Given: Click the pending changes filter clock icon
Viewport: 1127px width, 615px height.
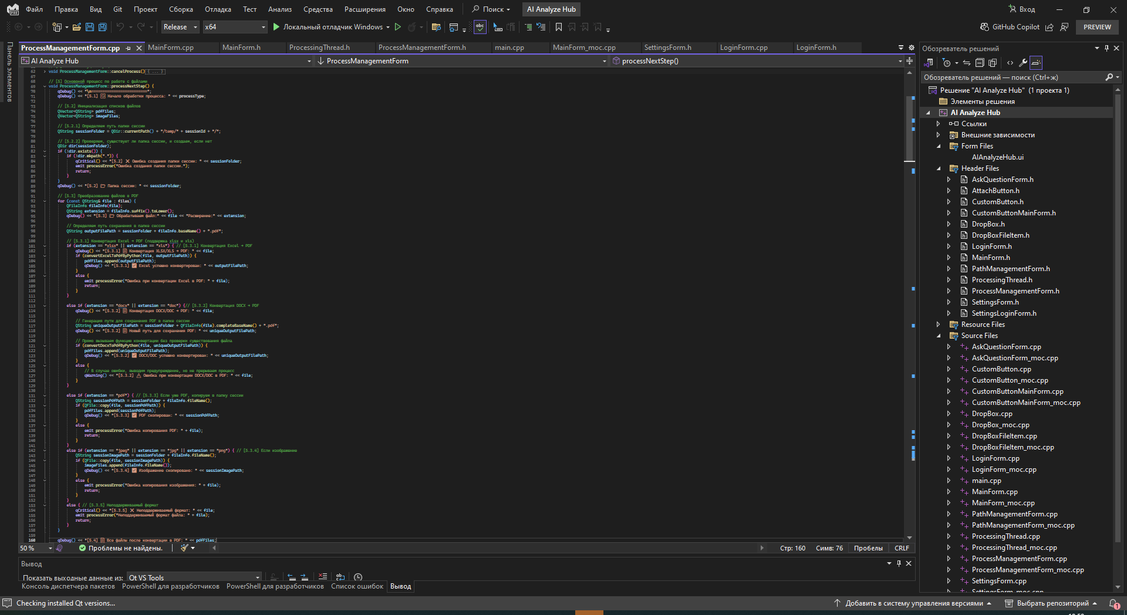Looking at the screenshot, I should (x=946, y=63).
